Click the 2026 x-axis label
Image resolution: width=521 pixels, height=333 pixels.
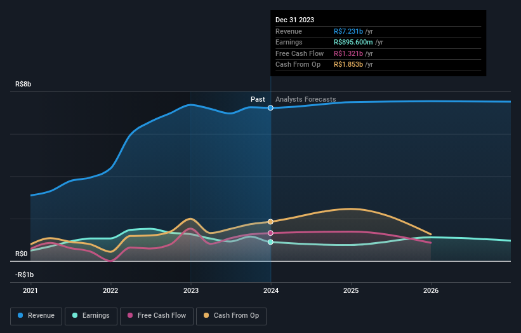pyautogui.click(x=431, y=291)
